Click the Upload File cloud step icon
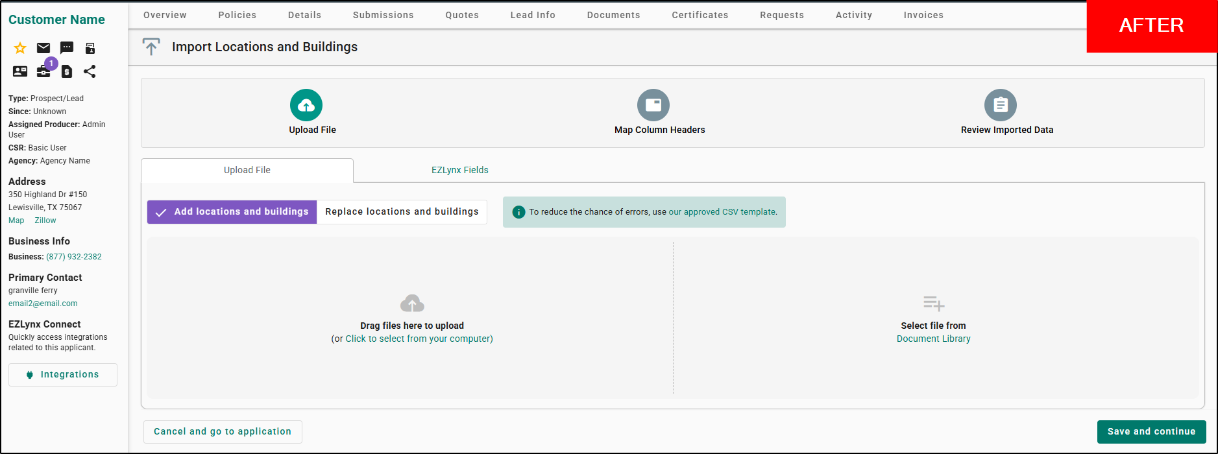Screen dimensions: 1218x454 pyautogui.click(x=306, y=105)
